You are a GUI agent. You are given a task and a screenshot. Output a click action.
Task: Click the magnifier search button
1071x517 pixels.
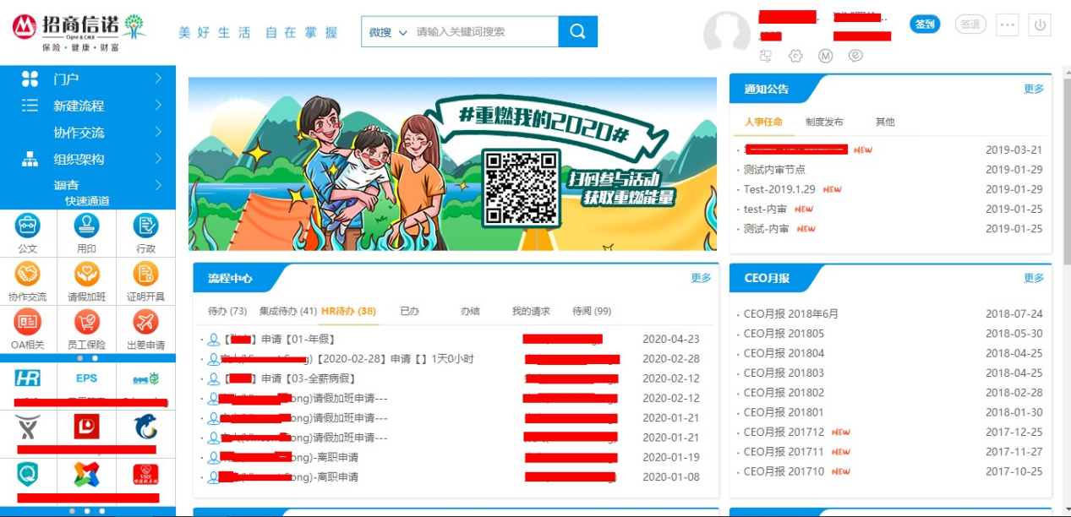578,32
